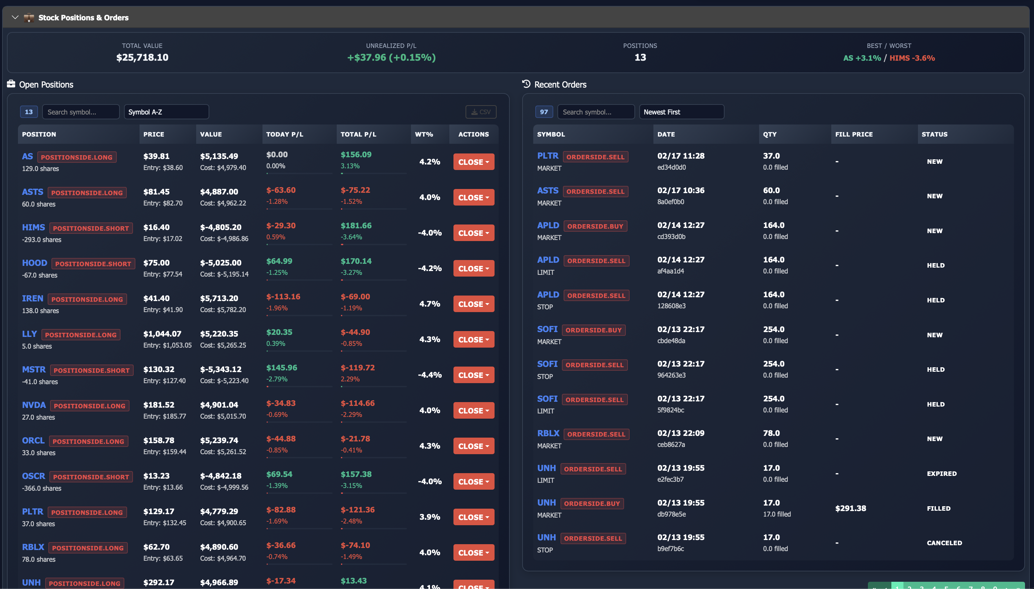Open the HOOD symbol link in positions

[x=35, y=263]
